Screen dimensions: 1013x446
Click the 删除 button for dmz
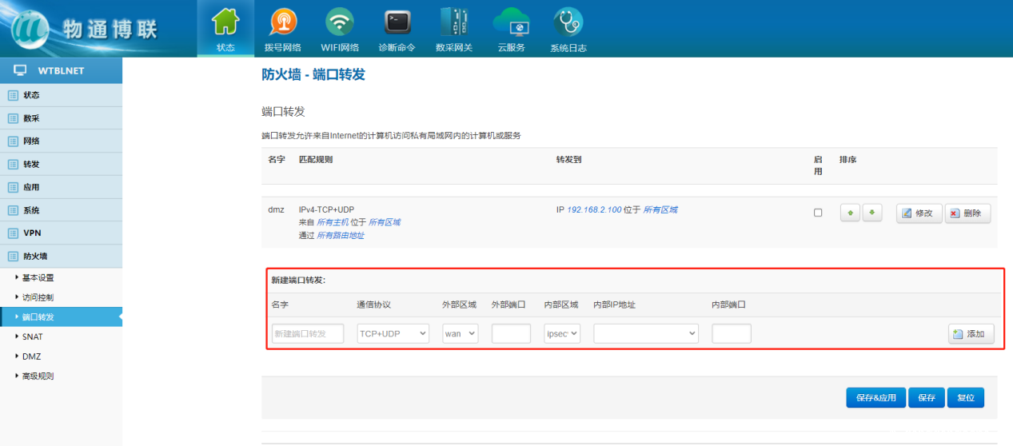pos(967,213)
